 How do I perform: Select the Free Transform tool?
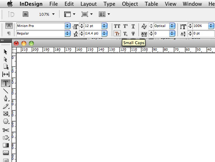[x=6, y=138]
